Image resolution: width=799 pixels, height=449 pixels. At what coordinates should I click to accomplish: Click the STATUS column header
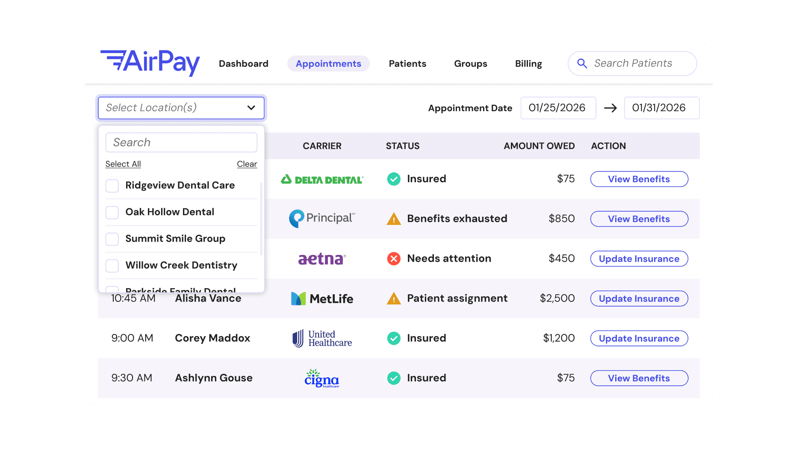coord(403,146)
